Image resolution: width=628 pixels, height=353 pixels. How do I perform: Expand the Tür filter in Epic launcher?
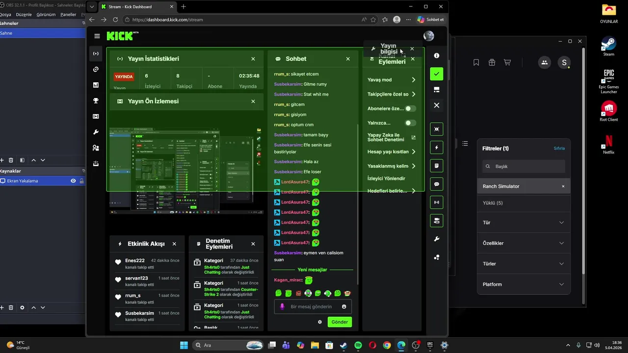(x=562, y=223)
